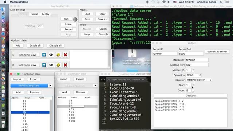Click Import in the 1:unknown slave window
Image resolution: width=233 pixels, height=131 pixels.
tap(17, 79)
